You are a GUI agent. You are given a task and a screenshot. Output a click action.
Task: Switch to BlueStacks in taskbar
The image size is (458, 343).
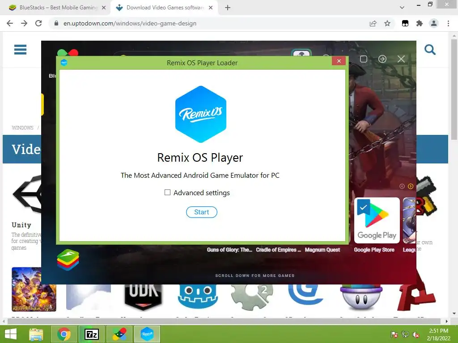pos(119,334)
